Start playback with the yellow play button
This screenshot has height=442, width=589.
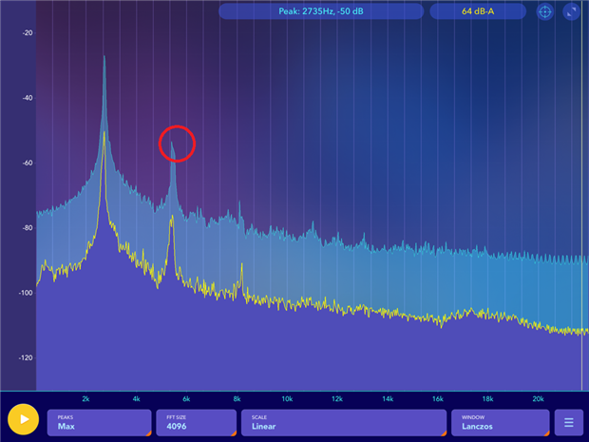[24, 419]
